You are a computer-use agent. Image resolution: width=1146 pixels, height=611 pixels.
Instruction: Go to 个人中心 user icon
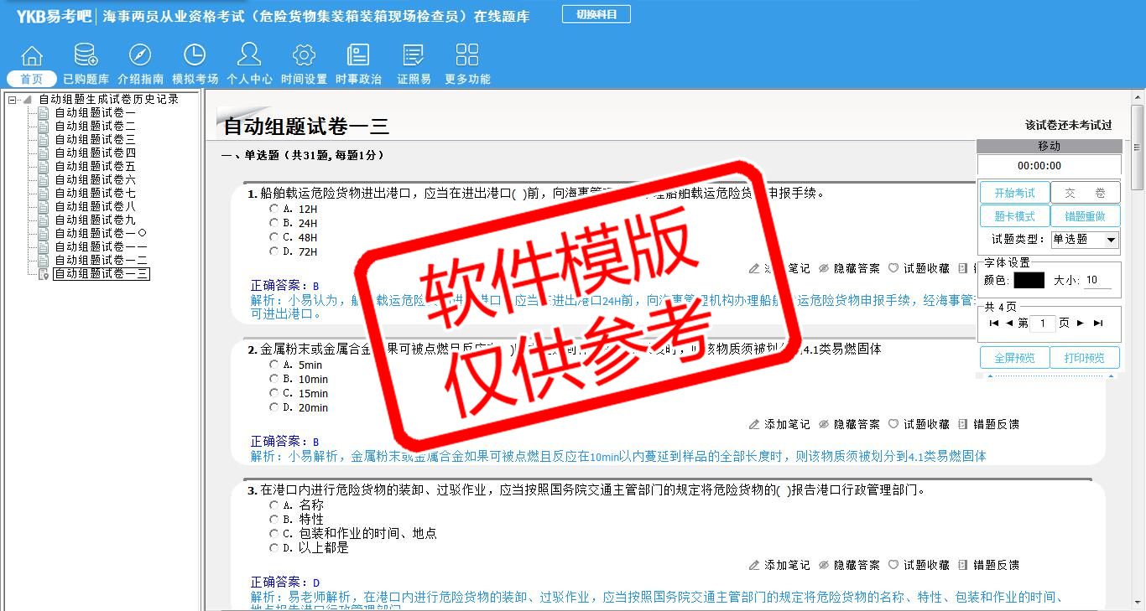click(x=249, y=56)
